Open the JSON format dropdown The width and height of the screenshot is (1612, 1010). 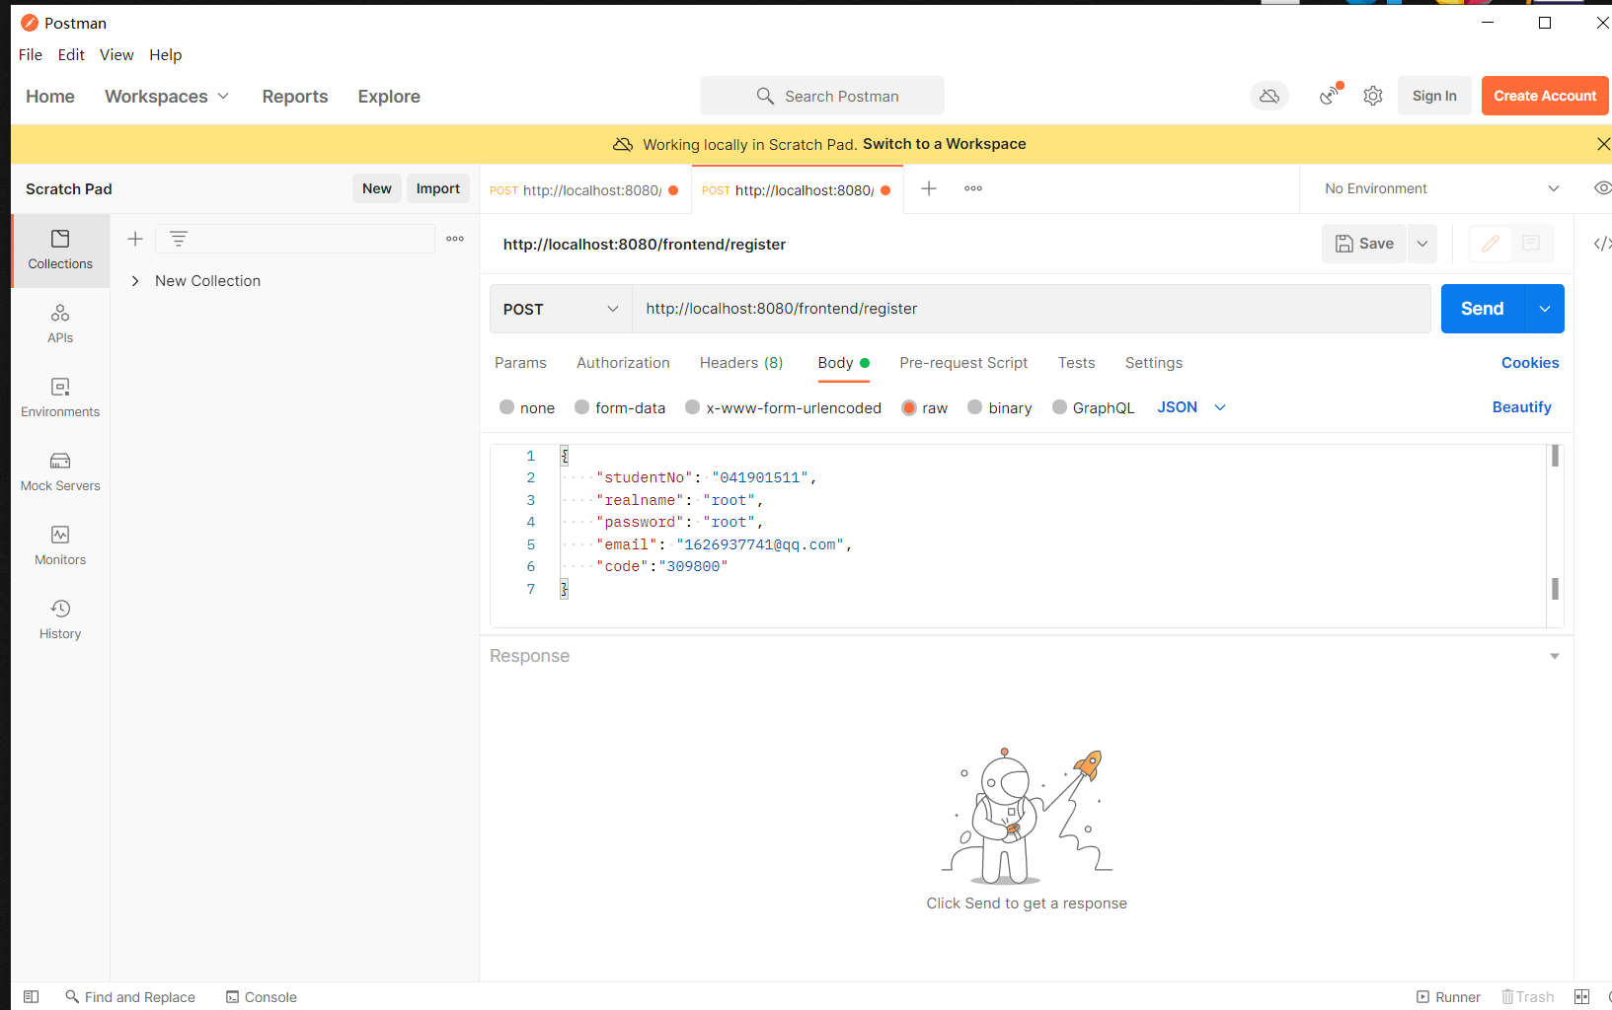pyautogui.click(x=1191, y=407)
